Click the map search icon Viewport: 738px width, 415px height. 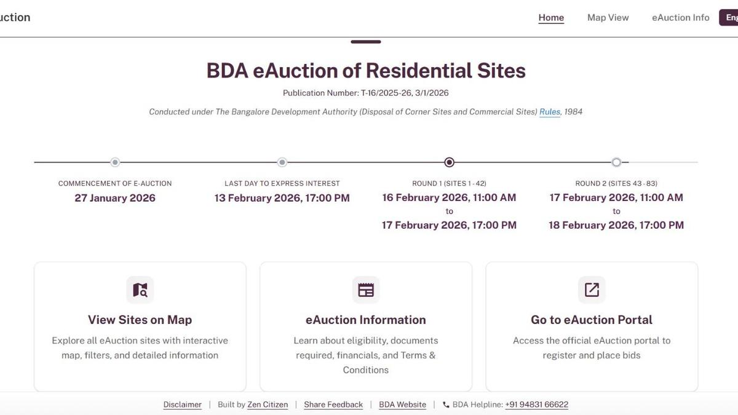click(x=140, y=290)
